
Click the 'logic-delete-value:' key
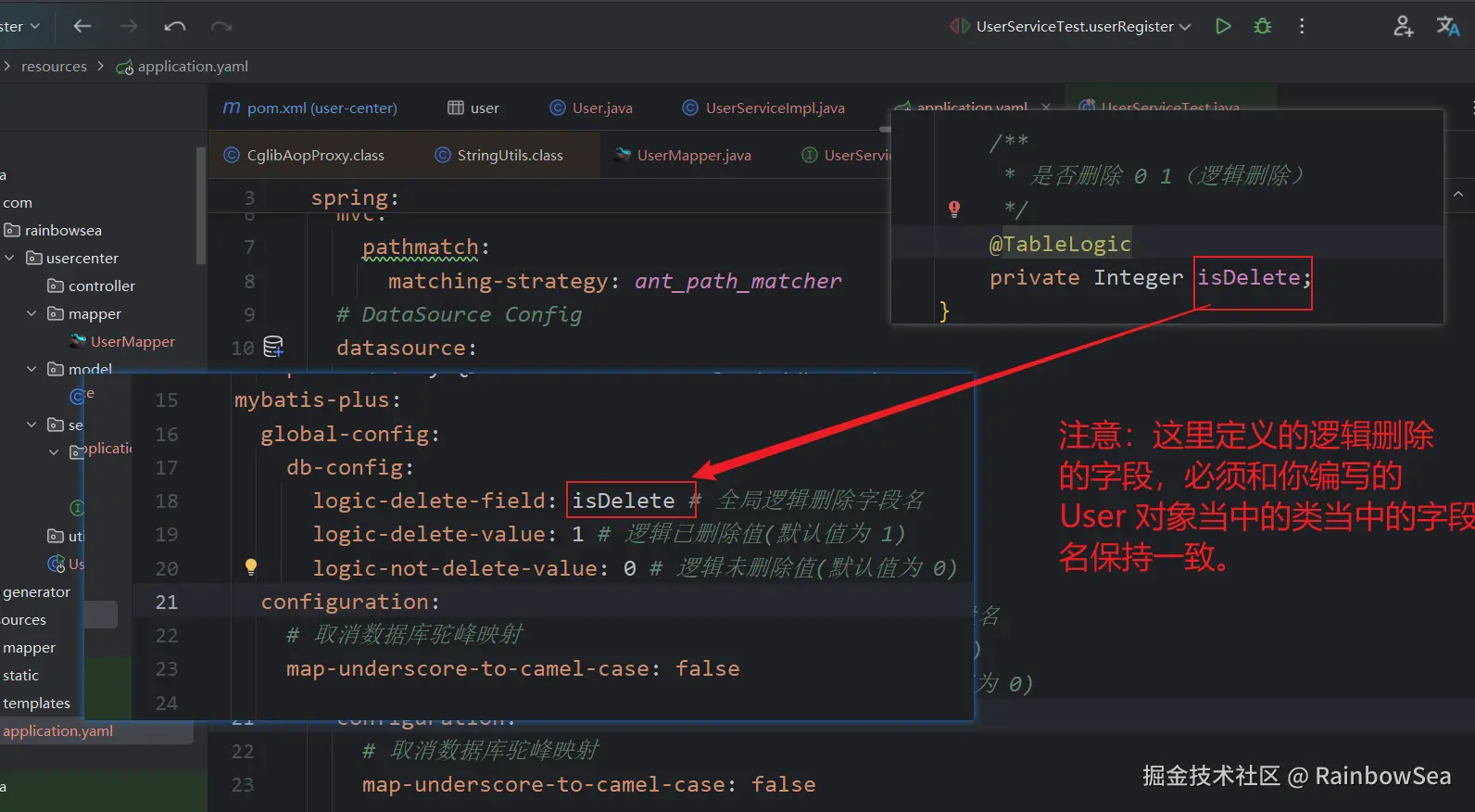click(435, 534)
